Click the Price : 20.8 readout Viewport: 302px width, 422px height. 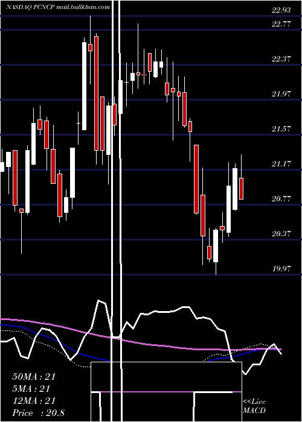pyautogui.click(x=38, y=413)
